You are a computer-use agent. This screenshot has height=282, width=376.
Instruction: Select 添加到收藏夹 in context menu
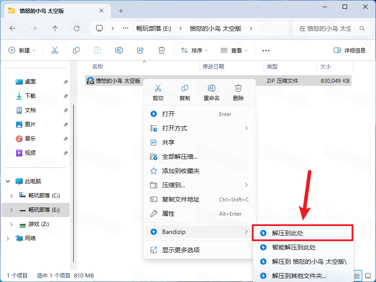point(200,171)
